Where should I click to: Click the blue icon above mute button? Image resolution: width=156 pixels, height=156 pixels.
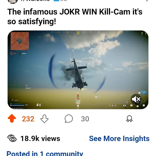144,93
